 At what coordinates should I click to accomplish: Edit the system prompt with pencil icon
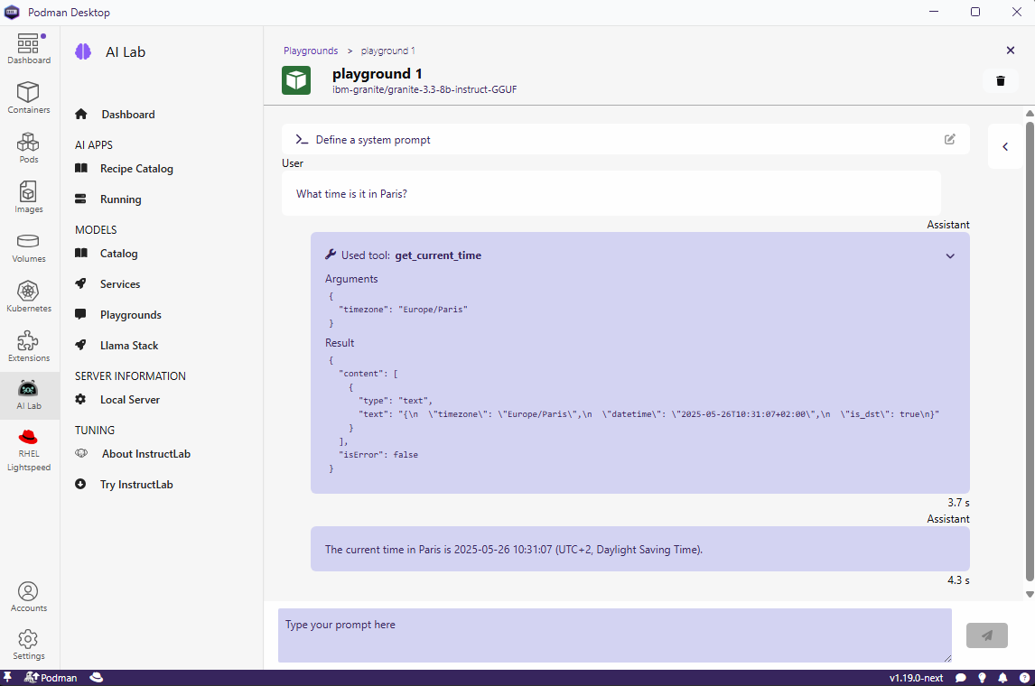tap(949, 139)
